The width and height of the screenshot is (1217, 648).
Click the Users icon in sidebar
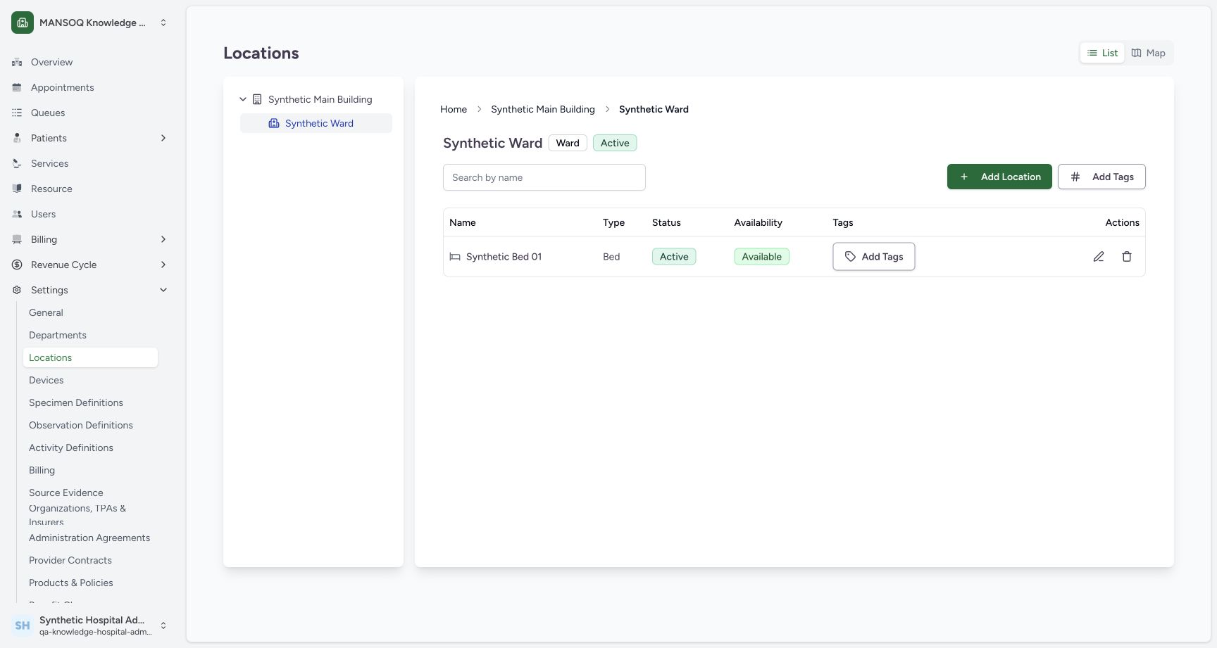[x=17, y=214]
